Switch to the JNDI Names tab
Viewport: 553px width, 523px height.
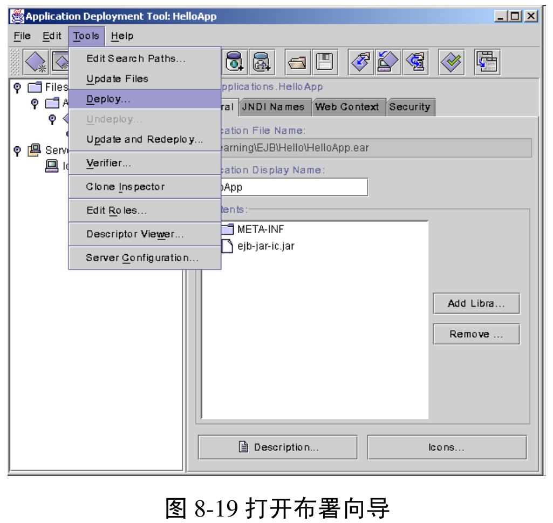pos(274,107)
